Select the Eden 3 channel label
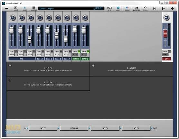Image resolution: width=179 pixels, height=139 pixels. (58, 59)
